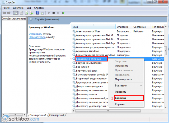The height and width of the screenshot is (123, 169).
Task: Click gear icon beside Архивация Windows
Action: (x=74, y=51)
